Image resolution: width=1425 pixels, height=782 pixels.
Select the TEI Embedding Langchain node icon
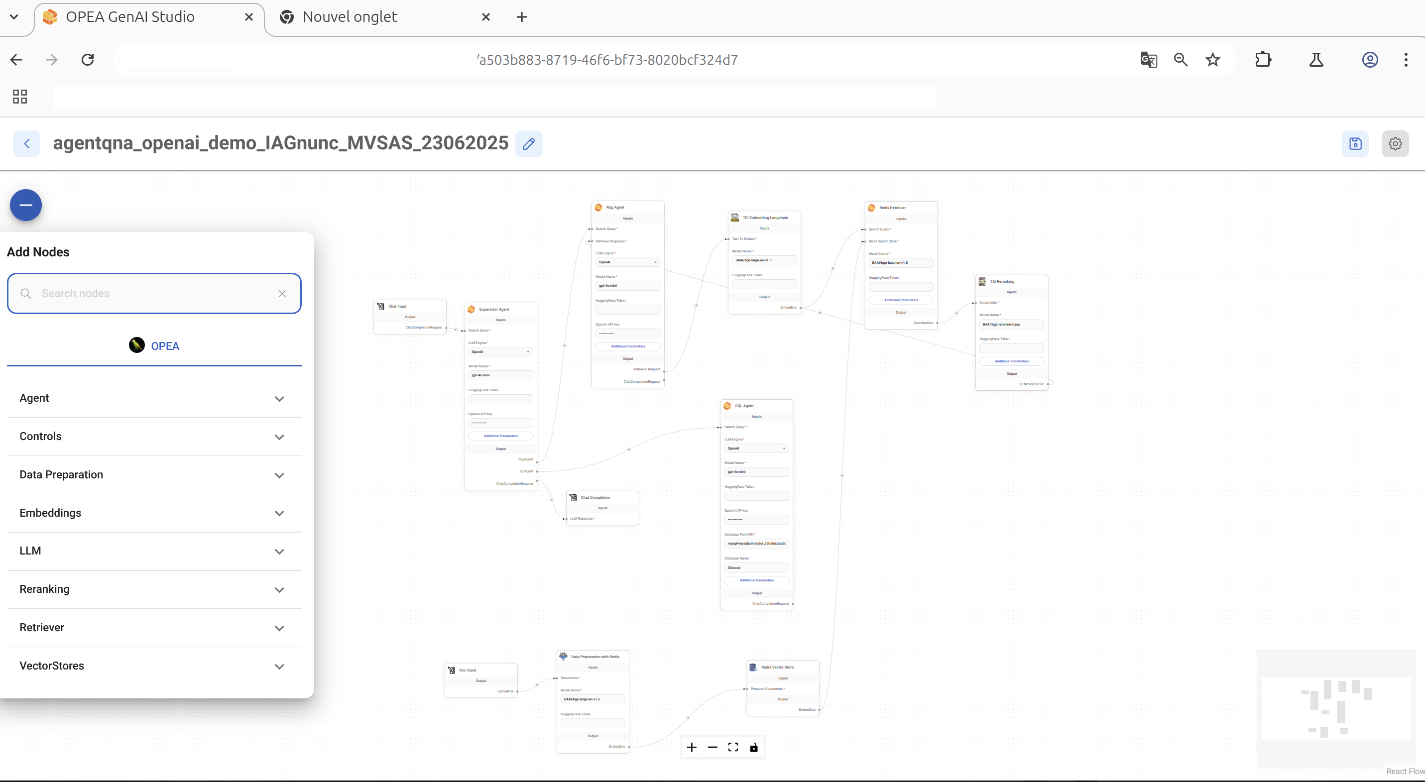734,218
